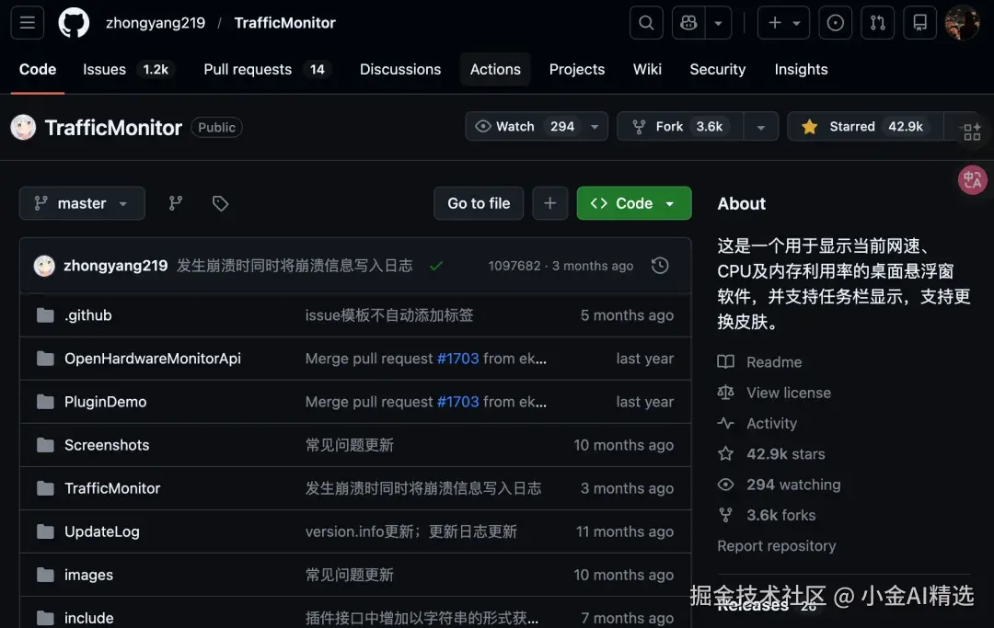The width and height of the screenshot is (994, 628).
Task: Open the .github row commit message
Action: click(x=389, y=315)
